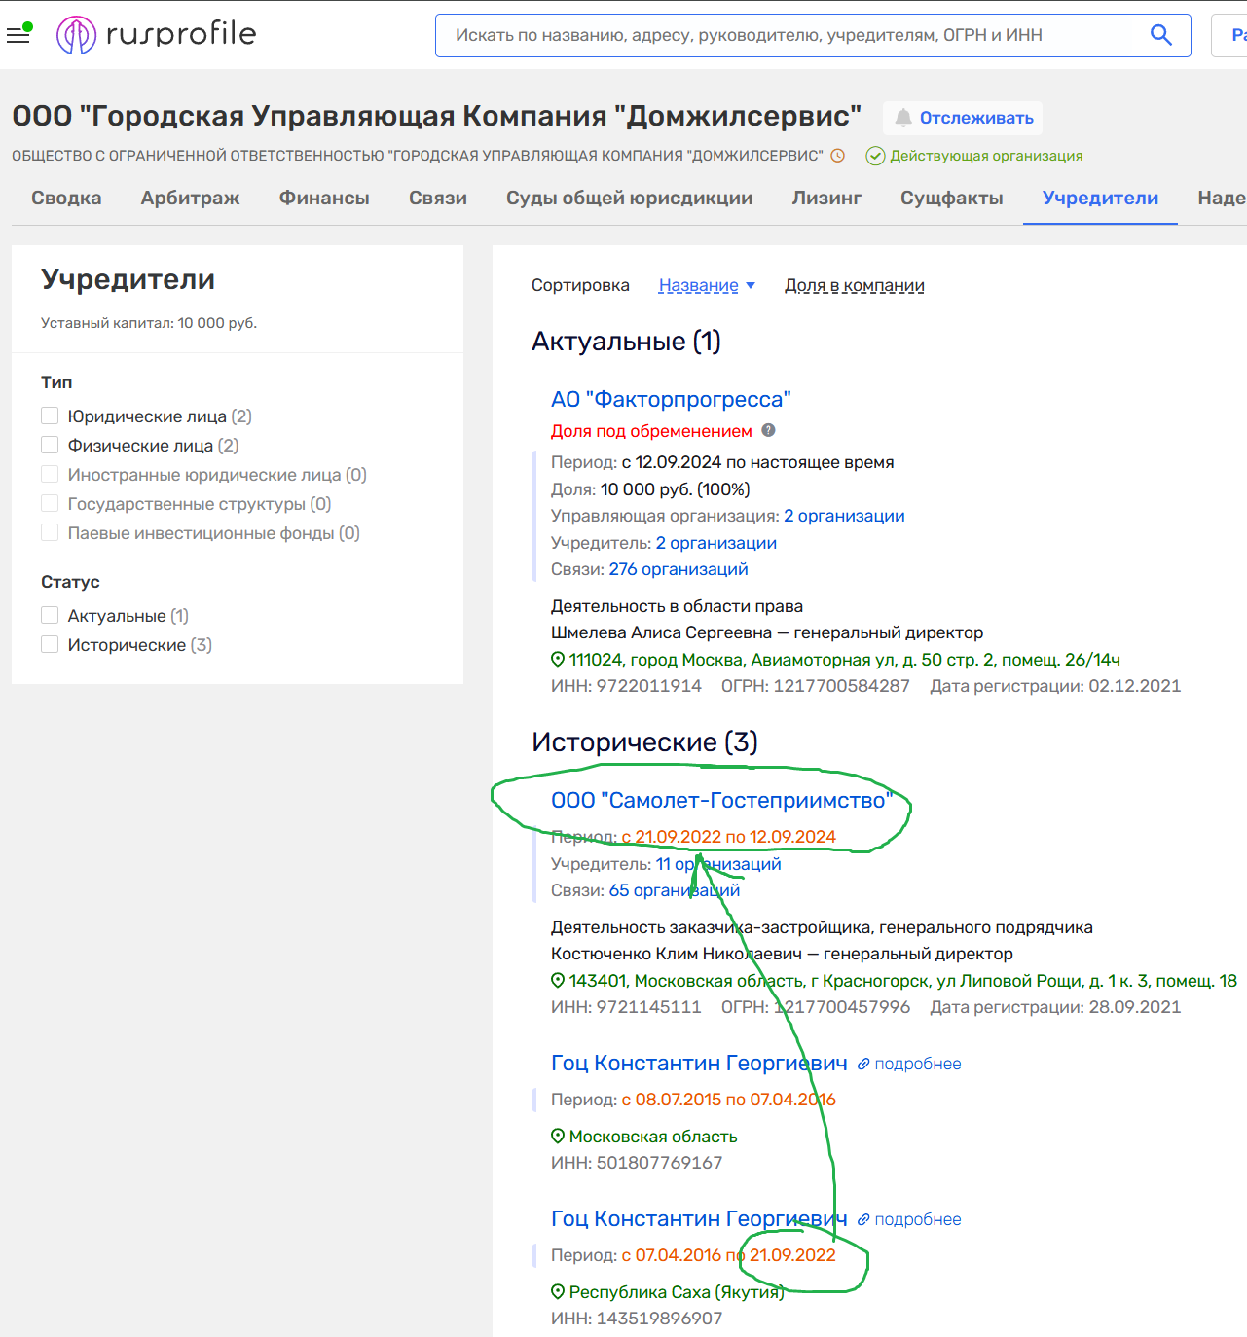Viewport: 1247px width, 1337px height.
Task: Open address 143401 Красногорск link
Action: [903, 981]
